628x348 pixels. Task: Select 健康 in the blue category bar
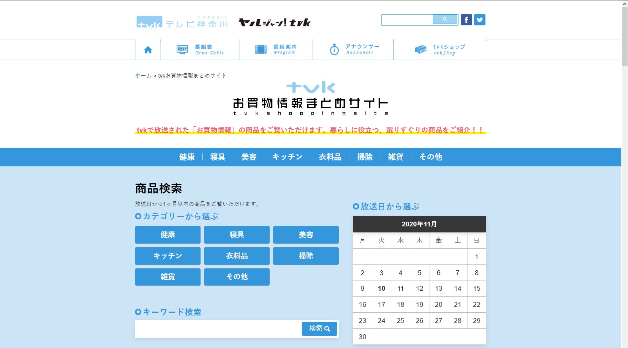(x=187, y=157)
